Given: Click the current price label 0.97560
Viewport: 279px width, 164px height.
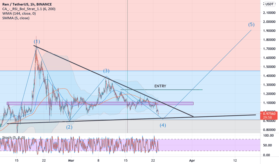Looking at the screenshot, I should (x=269, y=114).
